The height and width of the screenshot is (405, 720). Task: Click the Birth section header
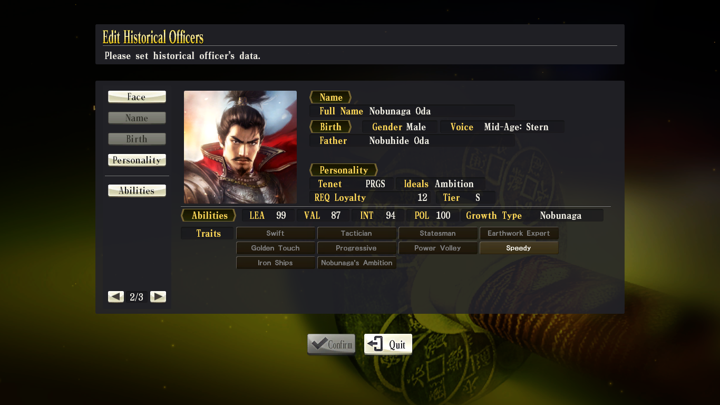330,127
